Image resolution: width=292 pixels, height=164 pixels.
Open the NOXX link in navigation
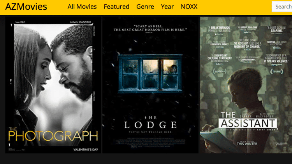pos(189,7)
